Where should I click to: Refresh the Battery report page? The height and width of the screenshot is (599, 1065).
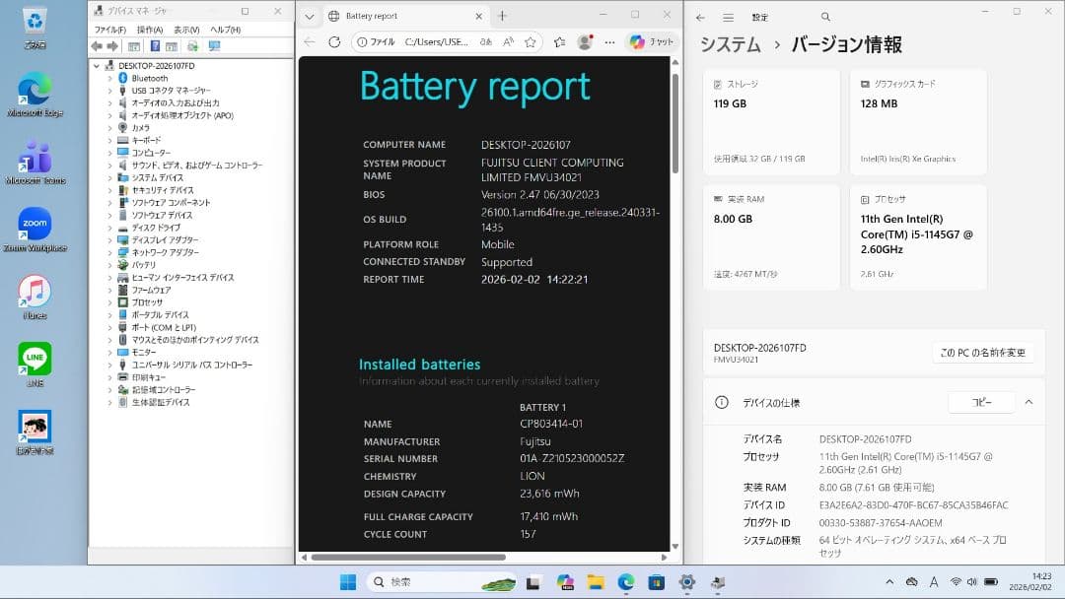(x=334, y=42)
